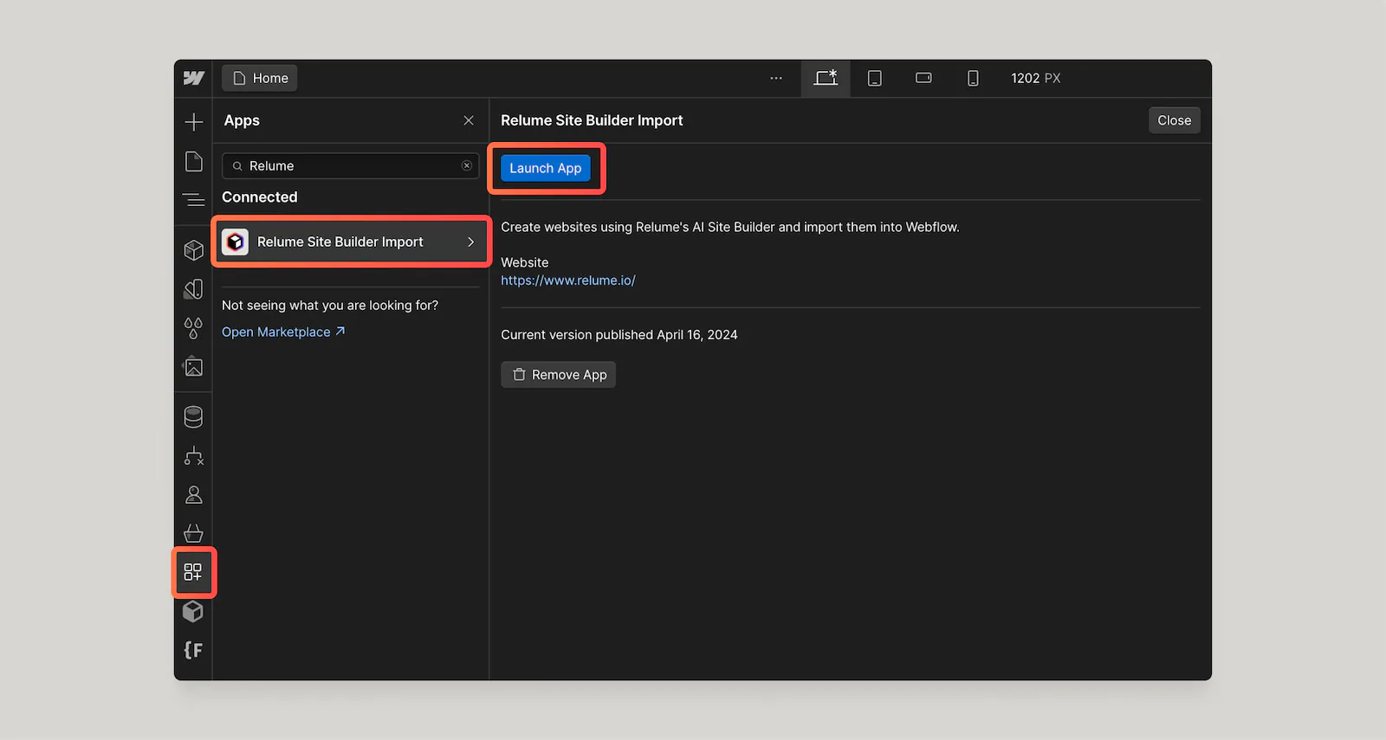Open the Users account icon
This screenshot has height=740, width=1386.
coord(194,495)
